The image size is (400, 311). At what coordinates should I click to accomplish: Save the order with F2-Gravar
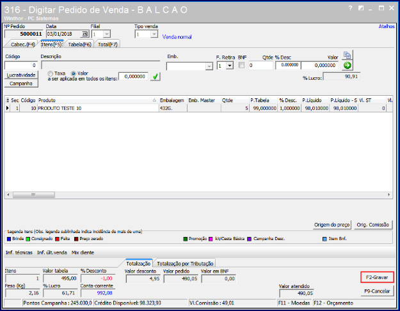[x=377, y=277]
